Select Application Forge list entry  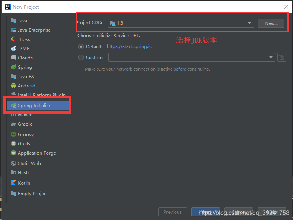click(38, 153)
